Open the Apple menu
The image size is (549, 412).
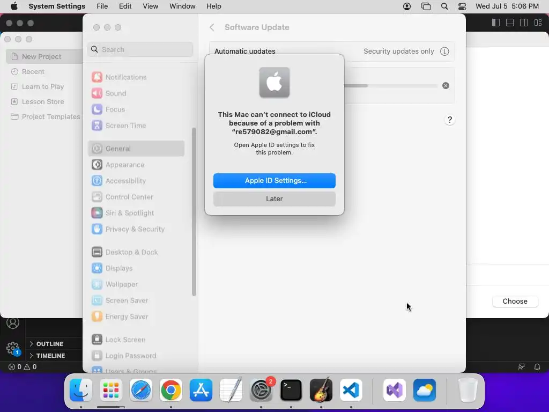[x=13, y=6]
